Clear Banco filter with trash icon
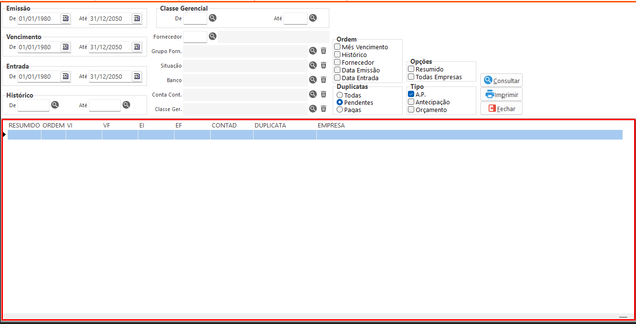 [x=324, y=80]
